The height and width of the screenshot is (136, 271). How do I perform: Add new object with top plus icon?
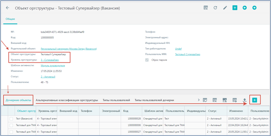click(235, 8)
